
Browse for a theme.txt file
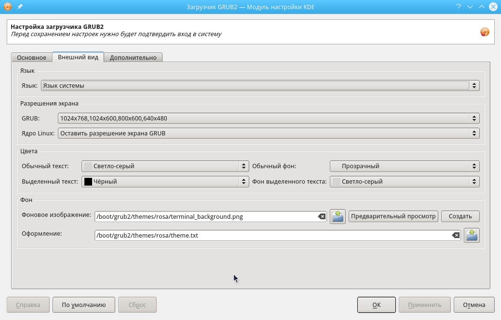tap(472, 235)
